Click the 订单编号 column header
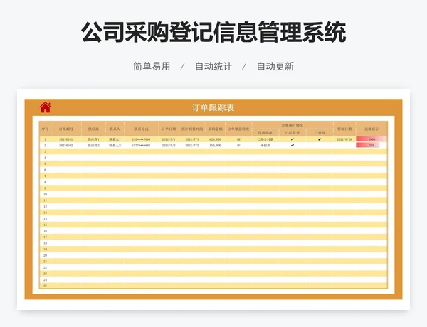 coord(66,129)
